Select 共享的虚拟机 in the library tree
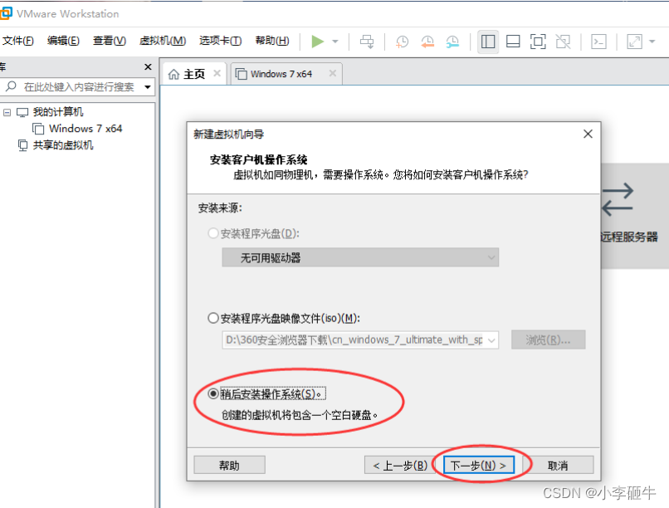Image resolution: width=669 pixels, height=508 pixels. 63,145
